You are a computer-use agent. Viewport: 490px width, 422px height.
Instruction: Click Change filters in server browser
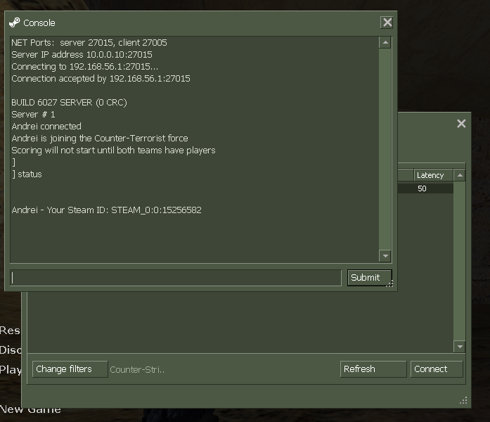click(70, 369)
